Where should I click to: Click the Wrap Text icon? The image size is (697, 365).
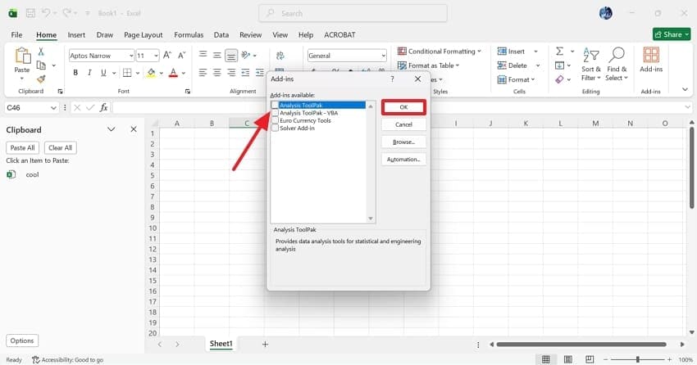click(280, 56)
